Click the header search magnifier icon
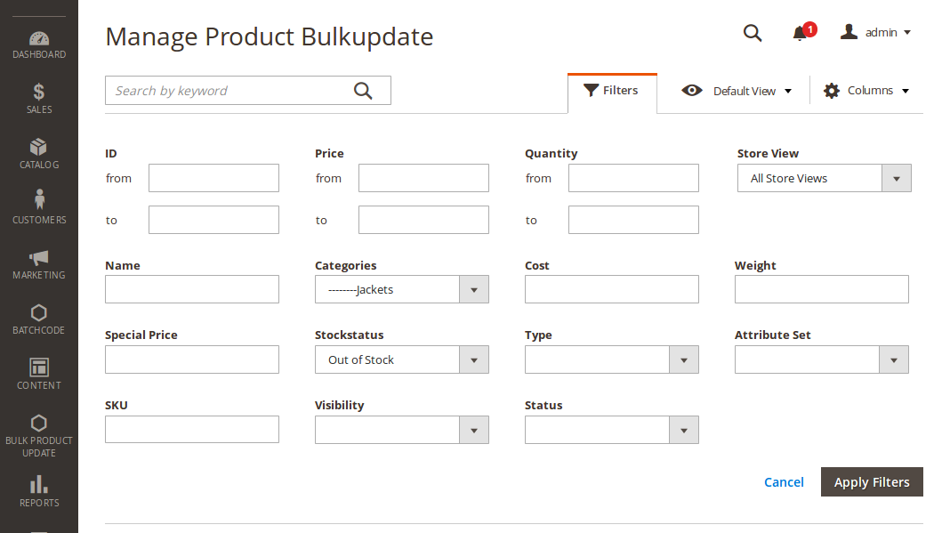950x533 pixels. click(x=753, y=33)
